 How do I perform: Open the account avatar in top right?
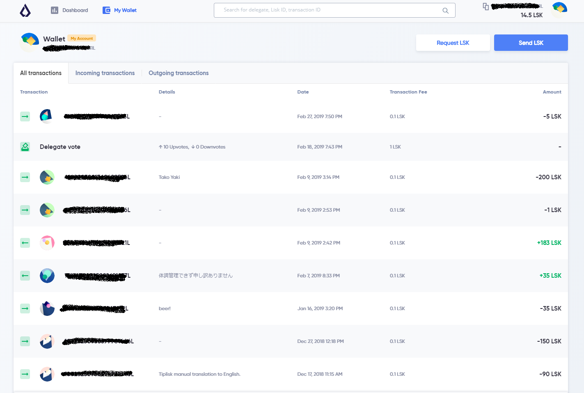(x=559, y=10)
